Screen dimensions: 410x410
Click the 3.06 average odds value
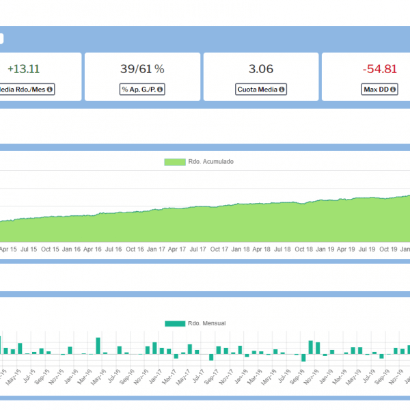click(261, 69)
